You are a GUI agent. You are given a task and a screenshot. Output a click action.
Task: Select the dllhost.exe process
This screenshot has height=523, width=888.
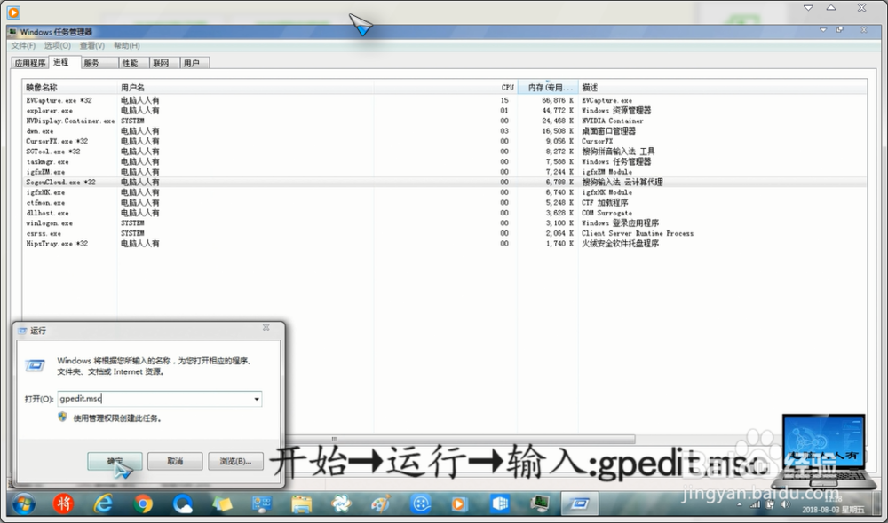point(444,213)
